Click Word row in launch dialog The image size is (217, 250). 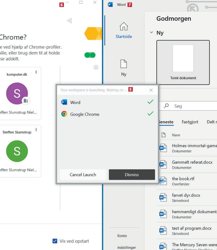108,102
